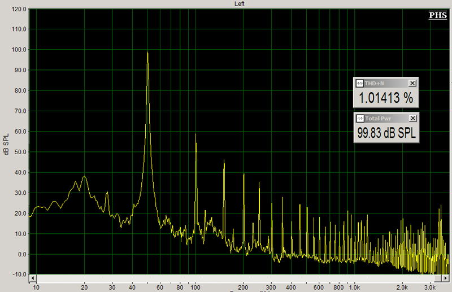This screenshot has width=452, height=292.
Task: Click the left arrow of horizontal scrollbar
Action: point(33,278)
